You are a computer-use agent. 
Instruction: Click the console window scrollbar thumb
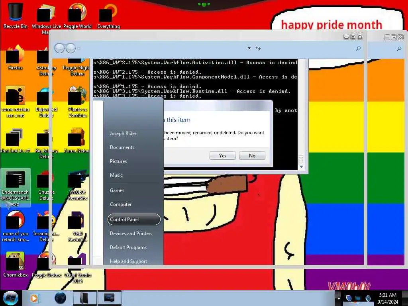coord(301,159)
